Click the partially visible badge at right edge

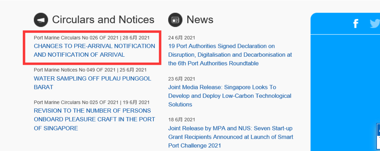click(x=378, y=136)
